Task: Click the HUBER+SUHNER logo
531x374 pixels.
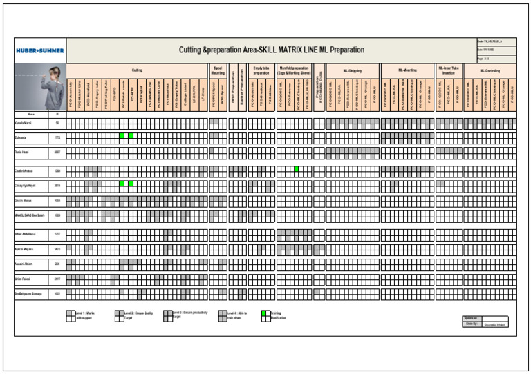Action: point(40,50)
